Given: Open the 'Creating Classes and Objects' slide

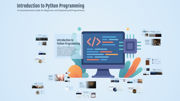Looking at the screenshot, I should point(155,34).
